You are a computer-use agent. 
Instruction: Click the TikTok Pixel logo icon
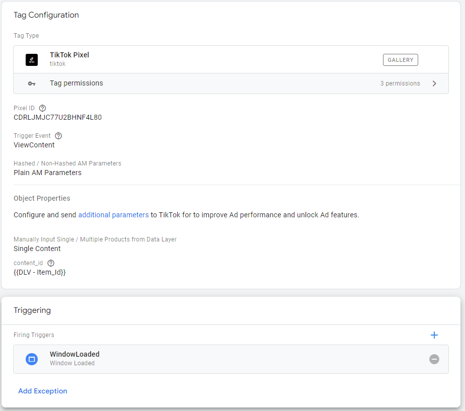click(32, 59)
